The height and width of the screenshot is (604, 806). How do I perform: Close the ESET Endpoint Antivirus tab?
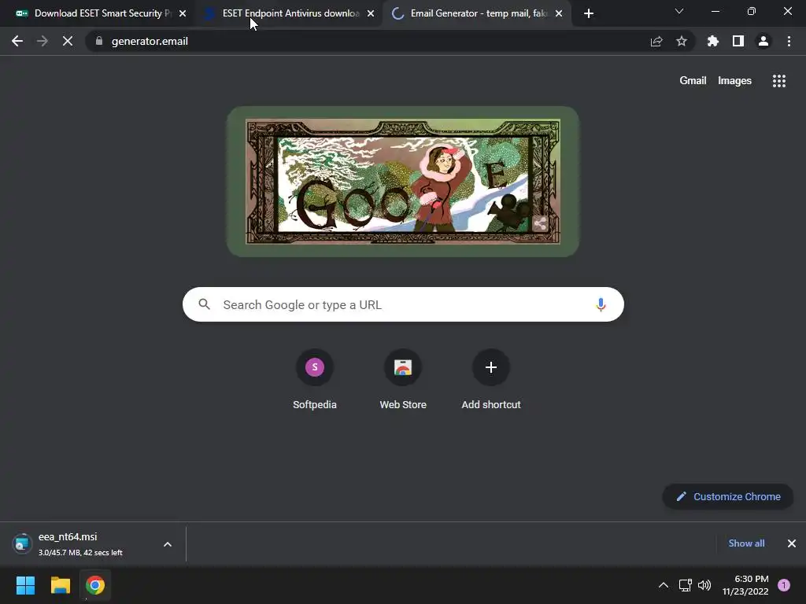tap(371, 13)
